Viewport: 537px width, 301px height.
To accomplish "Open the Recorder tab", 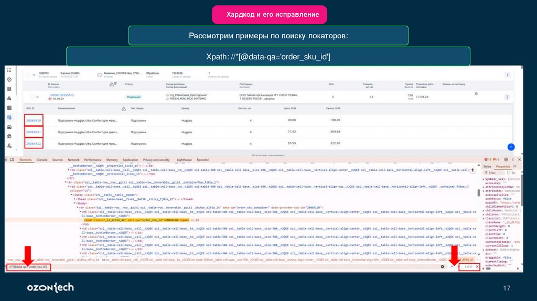I will coord(203,159).
